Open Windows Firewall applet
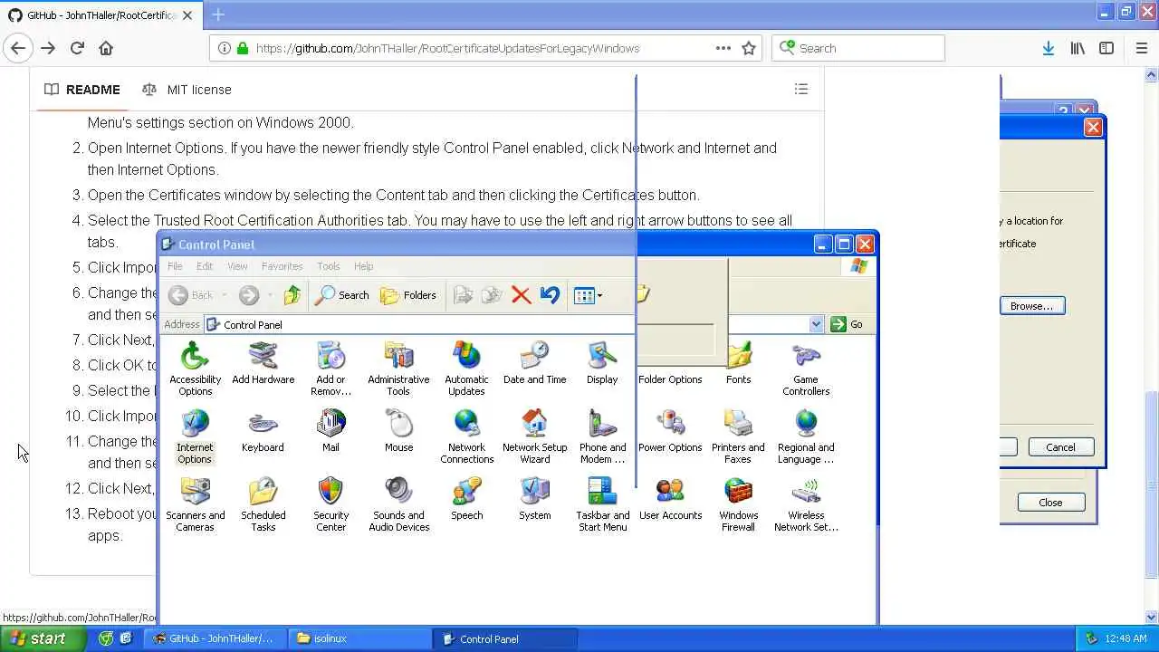This screenshot has height=652, width=1159. [x=738, y=504]
